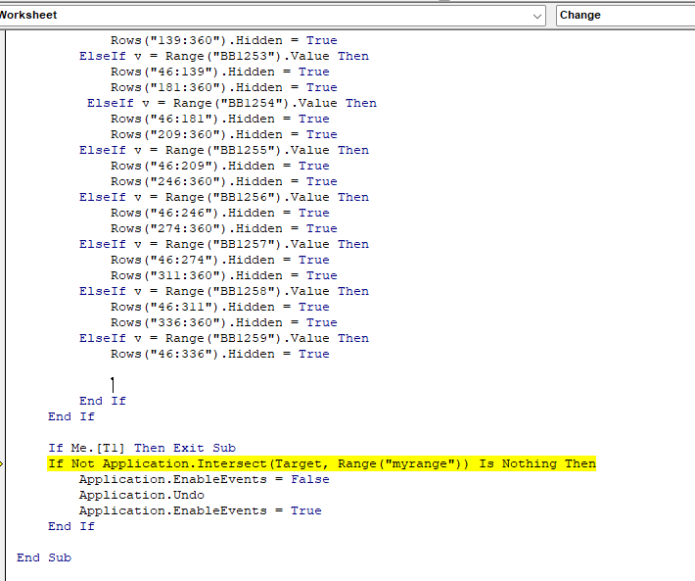The height and width of the screenshot is (581, 695).
Task: Click the line If Me.[T1] Then Exit Sub
Action: 142,448
